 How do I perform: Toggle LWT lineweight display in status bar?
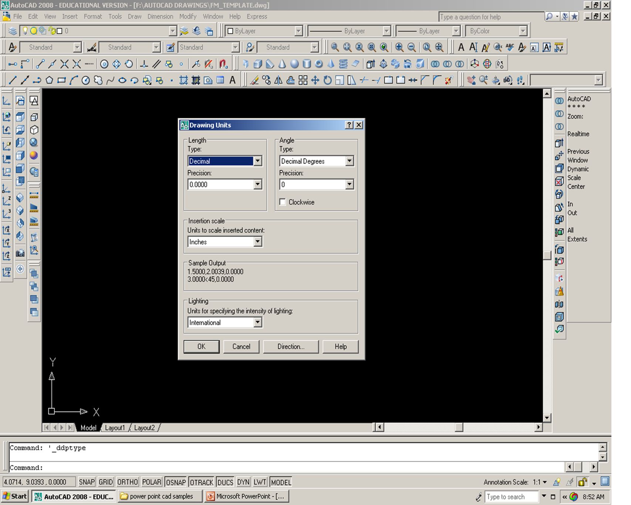pyautogui.click(x=260, y=482)
